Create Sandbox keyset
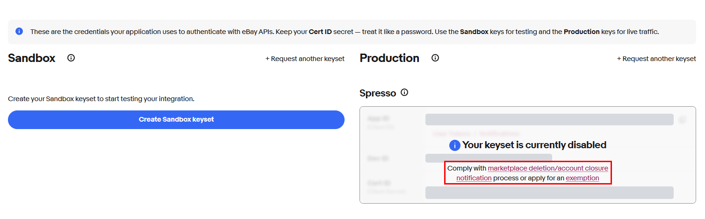 click(176, 120)
